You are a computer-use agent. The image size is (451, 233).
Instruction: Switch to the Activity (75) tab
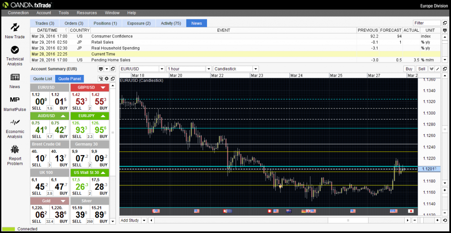pyautogui.click(x=171, y=23)
